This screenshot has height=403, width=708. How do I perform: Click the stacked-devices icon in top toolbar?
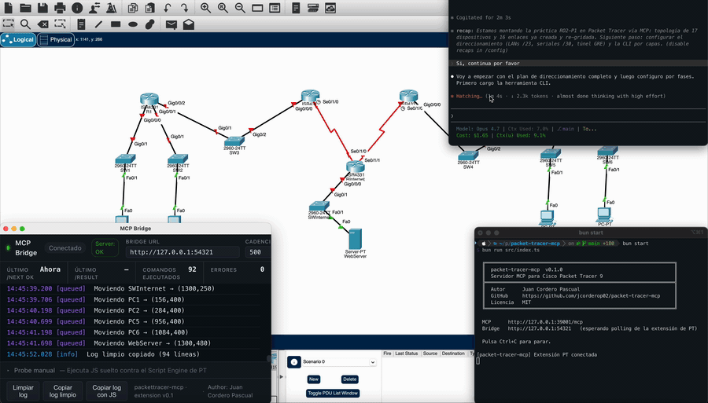tap(313, 8)
